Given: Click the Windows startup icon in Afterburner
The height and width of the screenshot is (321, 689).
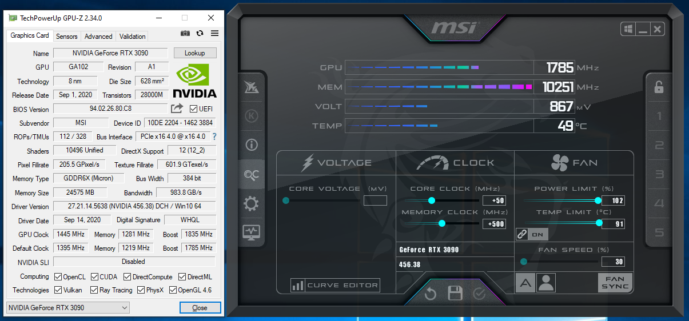Looking at the screenshot, I should point(628,29).
